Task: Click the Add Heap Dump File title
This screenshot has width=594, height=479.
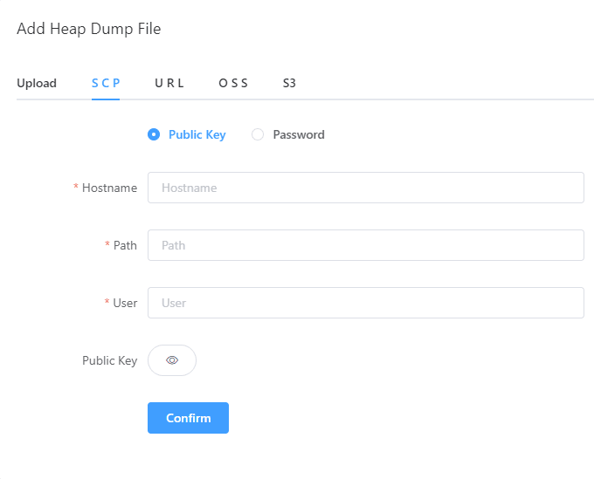Action: coord(88,29)
